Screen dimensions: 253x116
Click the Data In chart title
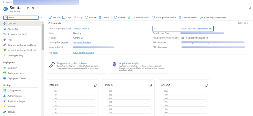click(109, 85)
